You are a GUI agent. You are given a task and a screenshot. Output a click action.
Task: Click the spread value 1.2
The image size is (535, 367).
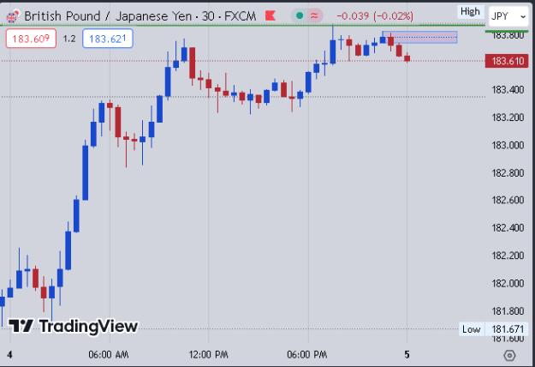click(69, 39)
